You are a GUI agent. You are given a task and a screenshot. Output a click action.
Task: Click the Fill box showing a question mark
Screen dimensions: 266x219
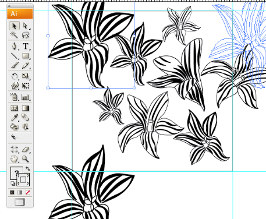click(x=15, y=171)
